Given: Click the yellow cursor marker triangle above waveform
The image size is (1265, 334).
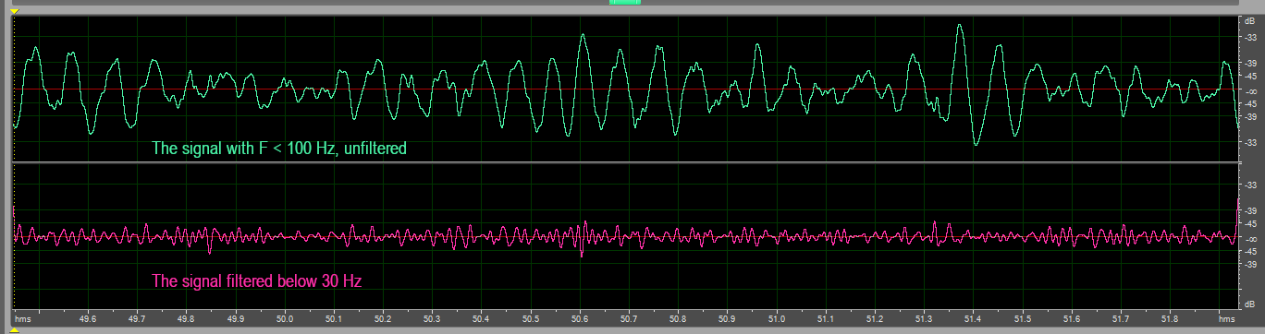Looking at the screenshot, I should point(14,10).
